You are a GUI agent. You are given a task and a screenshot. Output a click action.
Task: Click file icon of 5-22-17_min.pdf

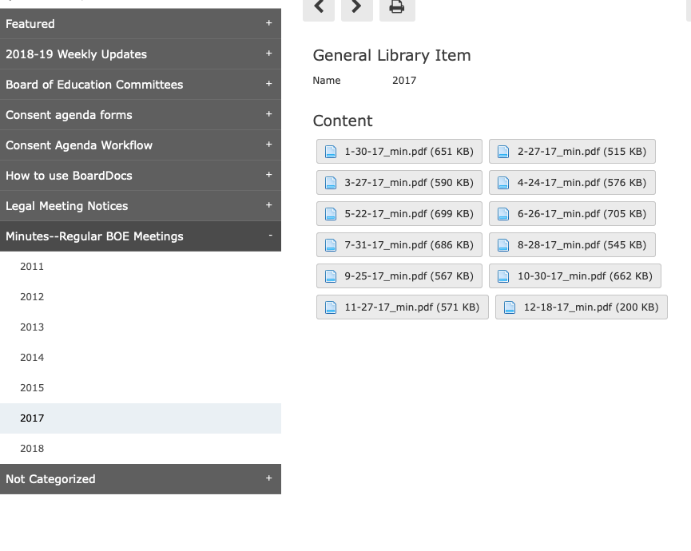coord(331,214)
